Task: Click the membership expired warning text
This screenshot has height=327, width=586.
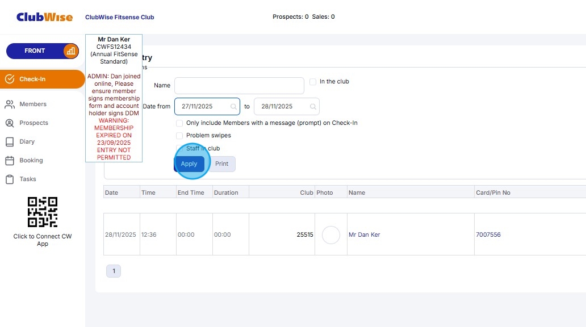Action: point(114,139)
